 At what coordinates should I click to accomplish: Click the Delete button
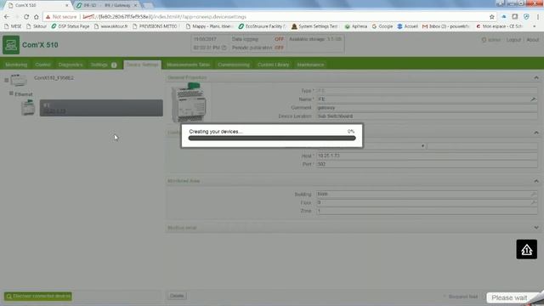pyautogui.click(x=177, y=296)
